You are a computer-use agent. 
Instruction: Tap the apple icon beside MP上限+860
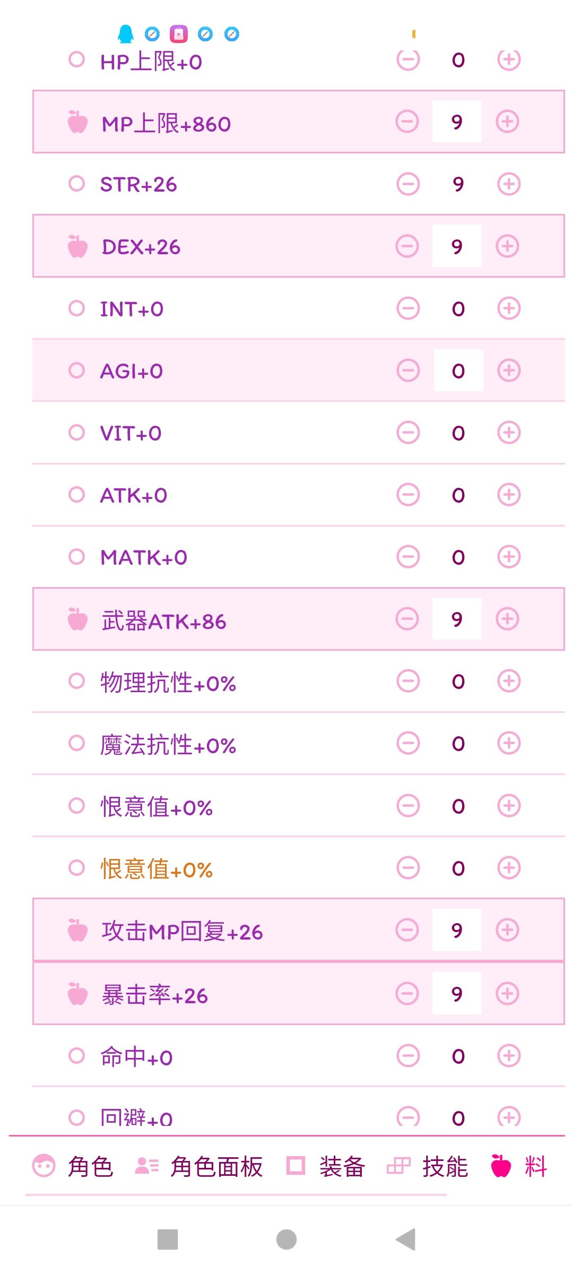77,122
